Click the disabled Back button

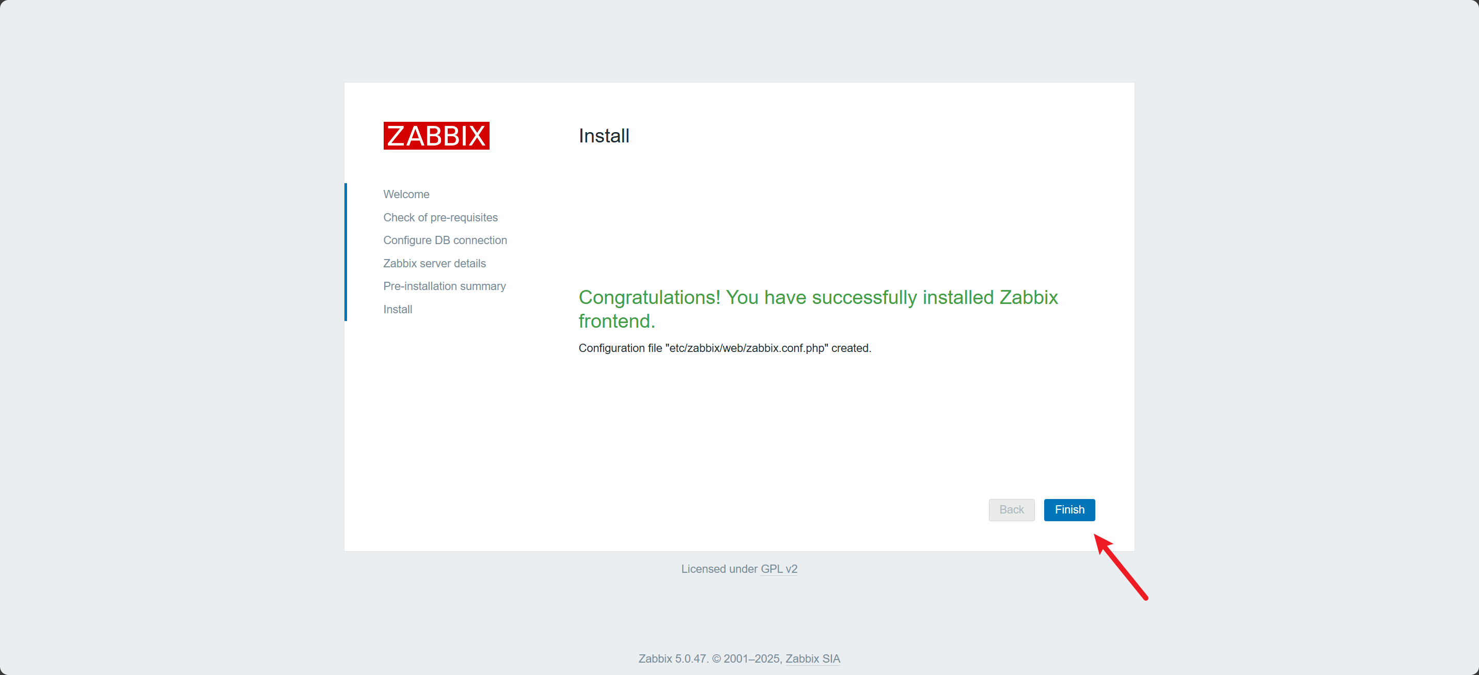click(1011, 510)
